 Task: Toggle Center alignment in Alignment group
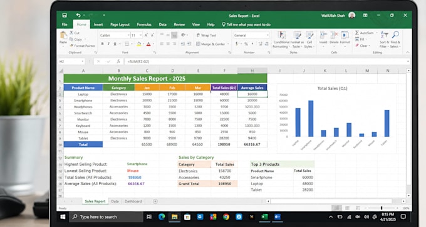(x=168, y=44)
